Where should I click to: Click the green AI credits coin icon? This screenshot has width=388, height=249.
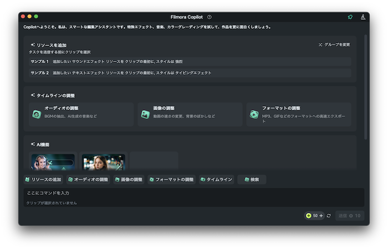click(x=309, y=216)
